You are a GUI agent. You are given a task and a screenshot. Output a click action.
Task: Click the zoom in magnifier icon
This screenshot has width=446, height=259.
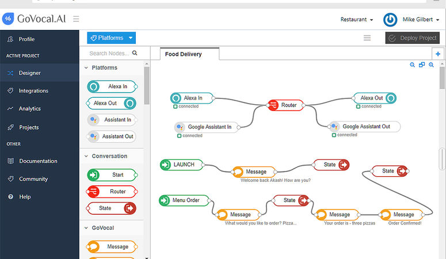[x=431, y=65]
